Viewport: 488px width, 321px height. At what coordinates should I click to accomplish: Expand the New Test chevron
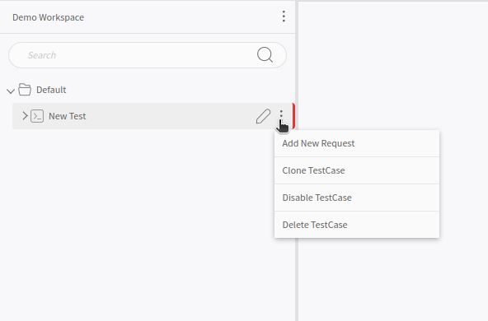[25, 116]
